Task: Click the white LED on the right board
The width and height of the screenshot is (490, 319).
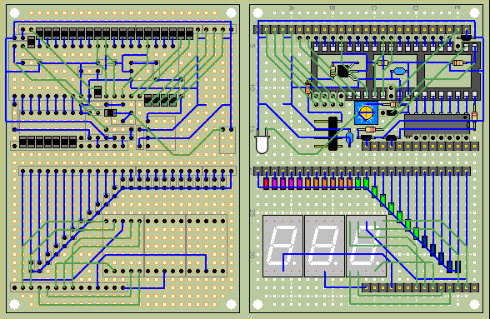Action: (x=262, y=141)
